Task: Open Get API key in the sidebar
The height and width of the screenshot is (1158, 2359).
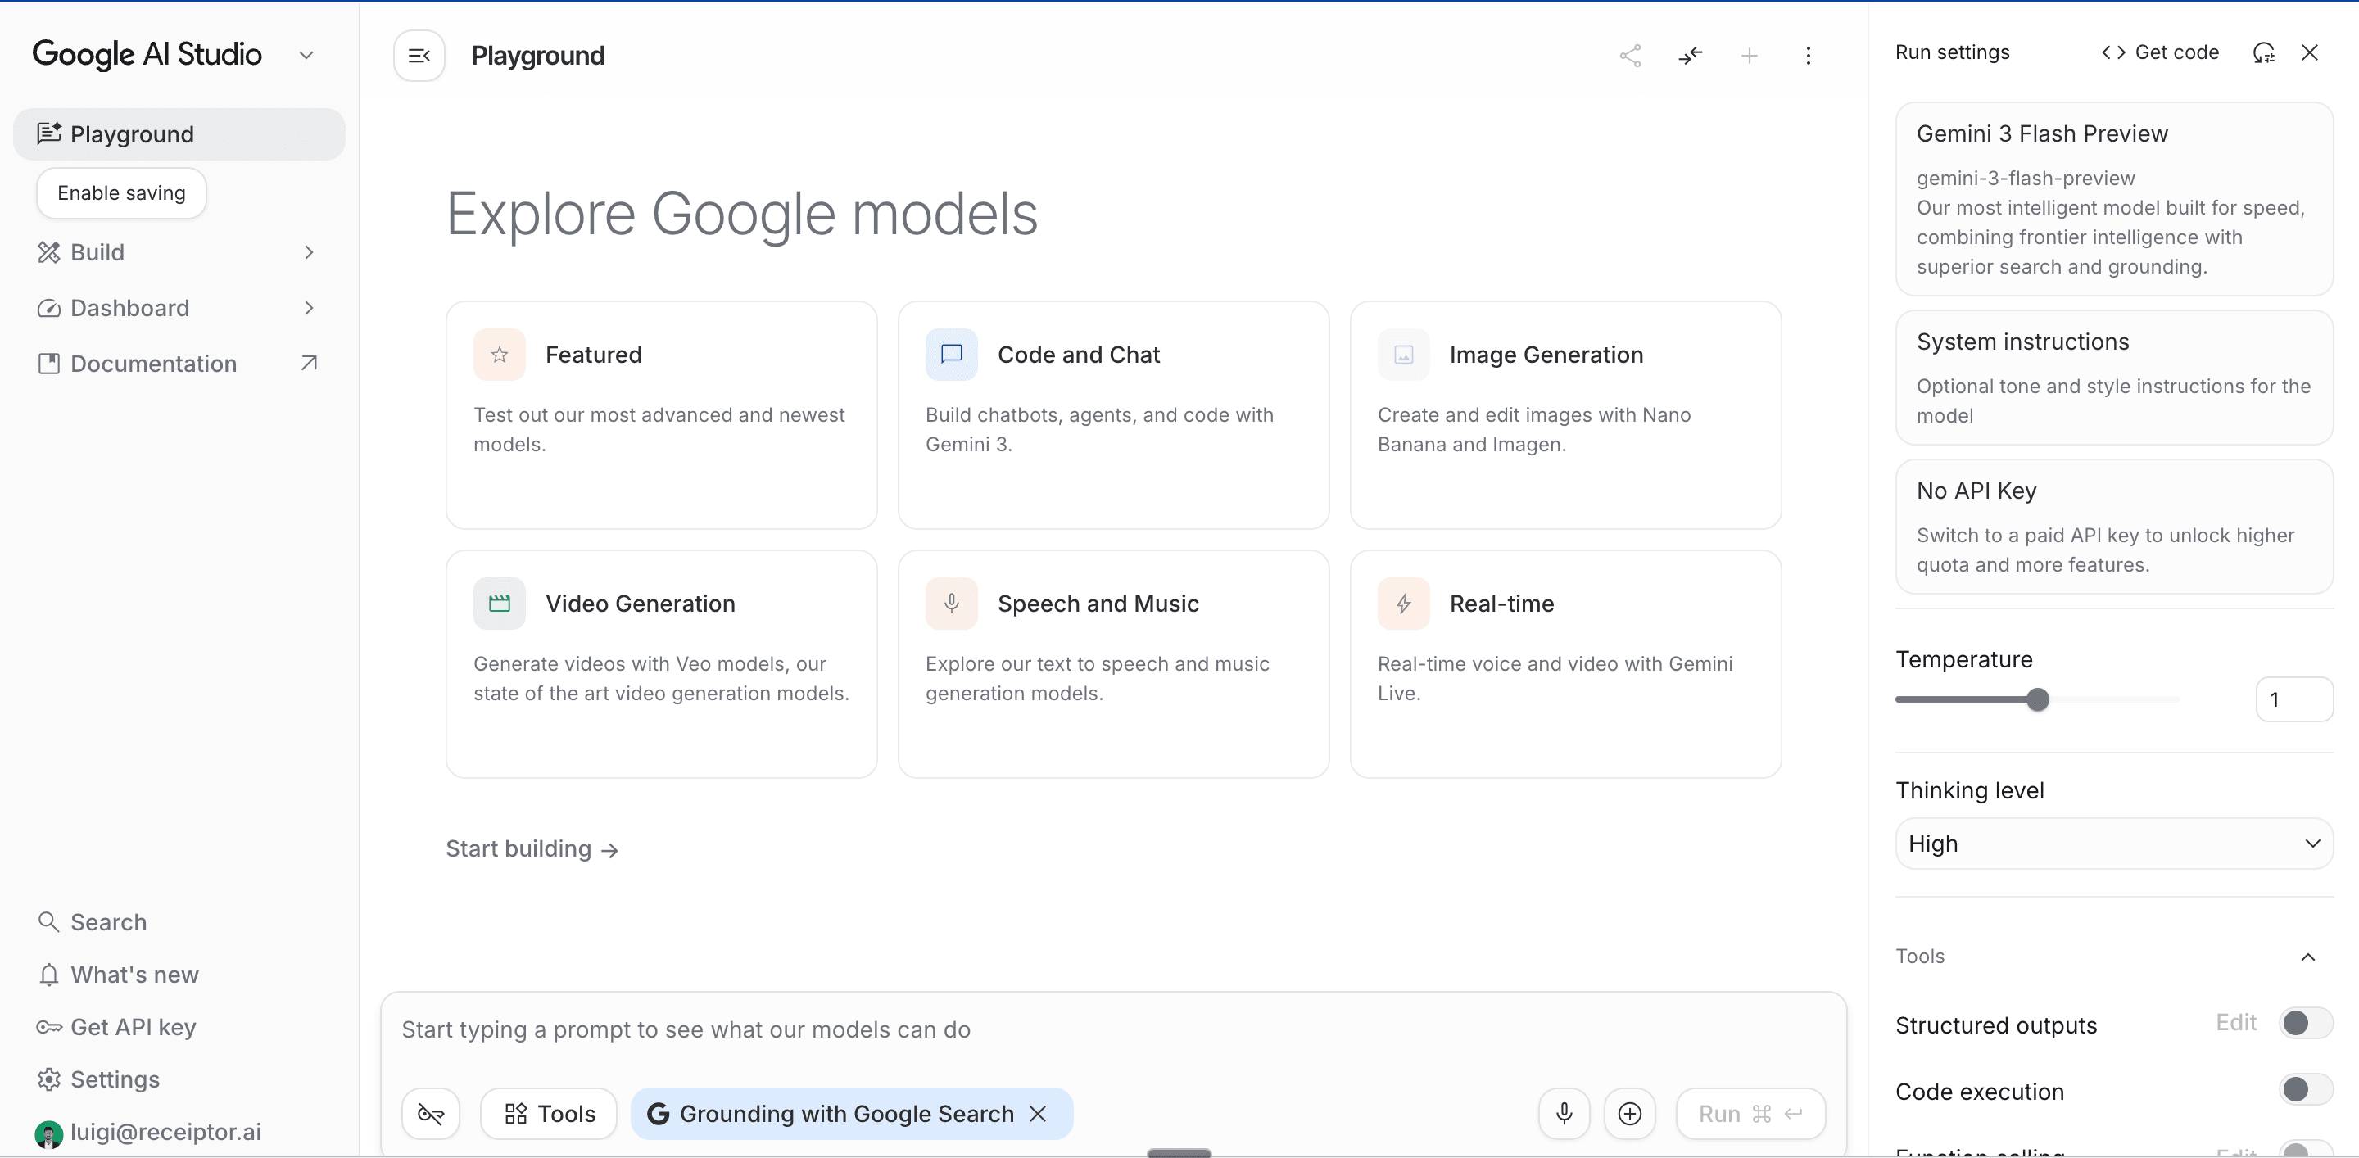Action: [133, 1027]
